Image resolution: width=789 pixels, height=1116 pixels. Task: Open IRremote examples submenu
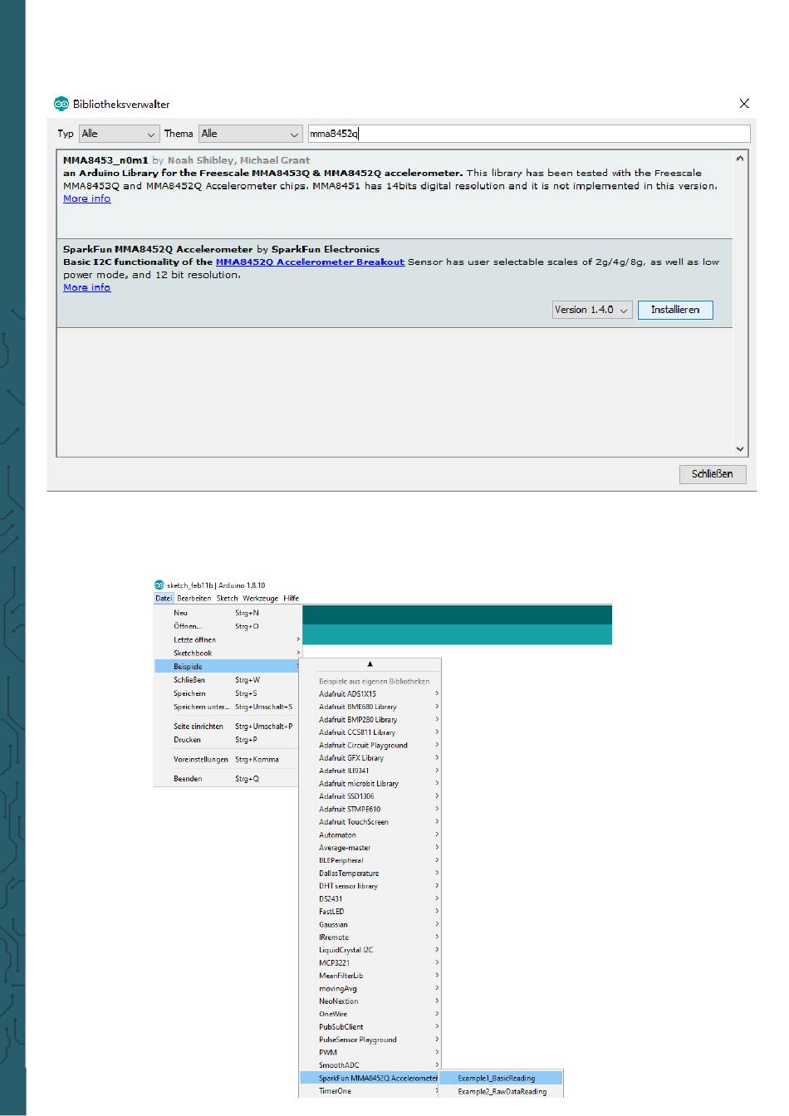[370, 937]
